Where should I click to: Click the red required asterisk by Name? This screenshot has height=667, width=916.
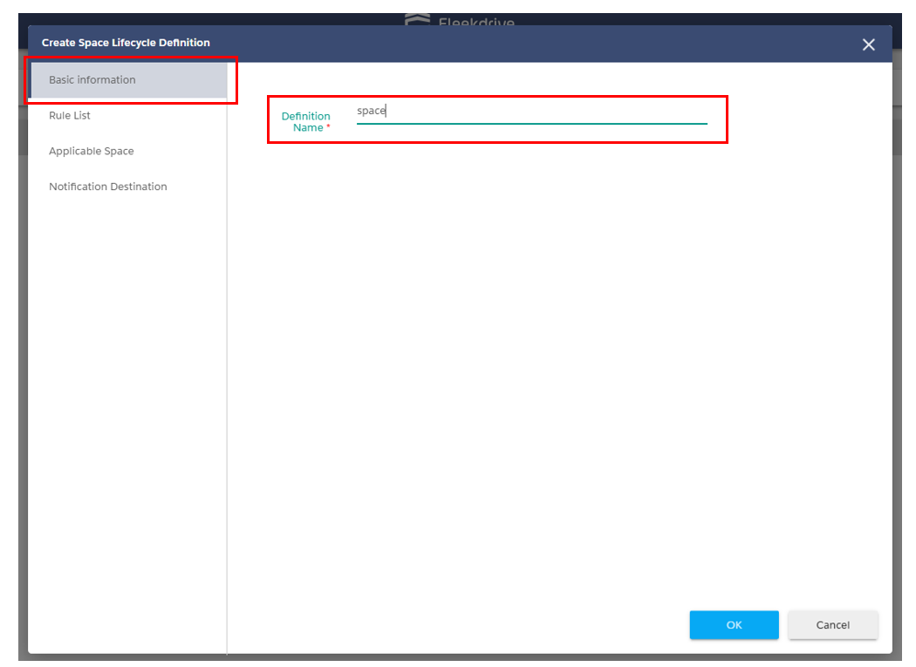point(328,128)
